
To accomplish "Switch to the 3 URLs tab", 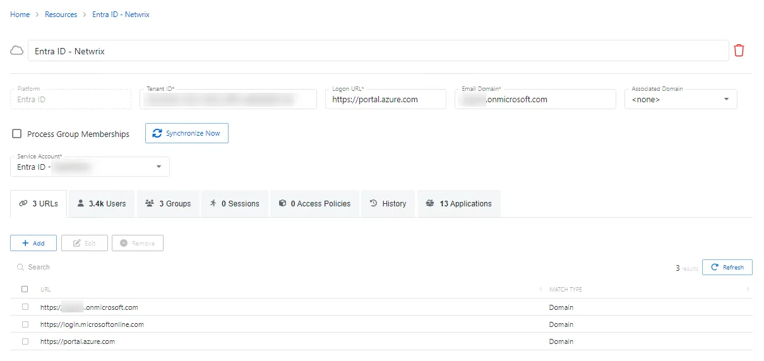I will point(39,203).
